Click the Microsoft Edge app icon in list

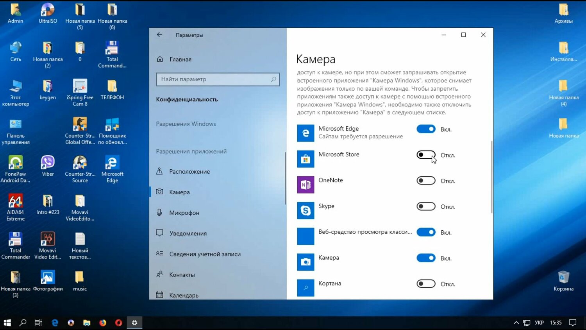[306, 133]
